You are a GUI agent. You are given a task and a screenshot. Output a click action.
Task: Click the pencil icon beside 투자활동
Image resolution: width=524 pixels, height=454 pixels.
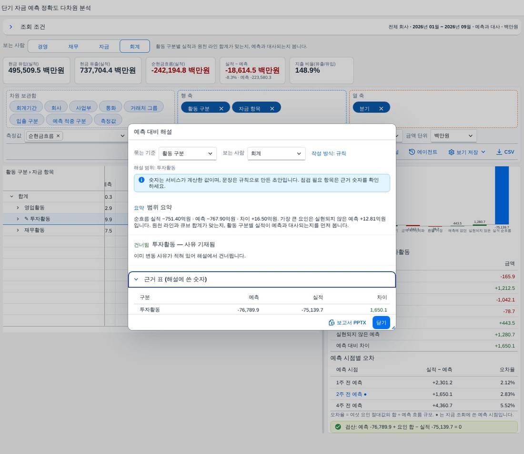[26, 219]
